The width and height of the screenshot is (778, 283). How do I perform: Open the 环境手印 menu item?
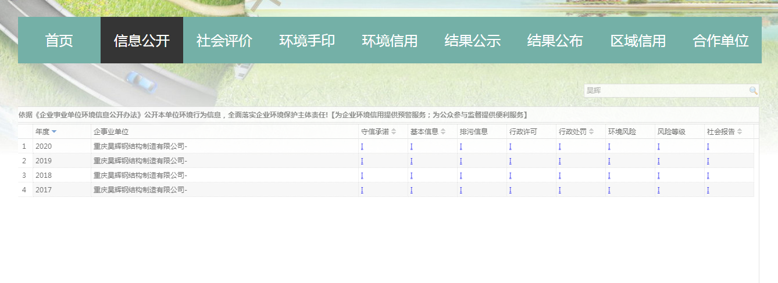click(x=307, y=41)
